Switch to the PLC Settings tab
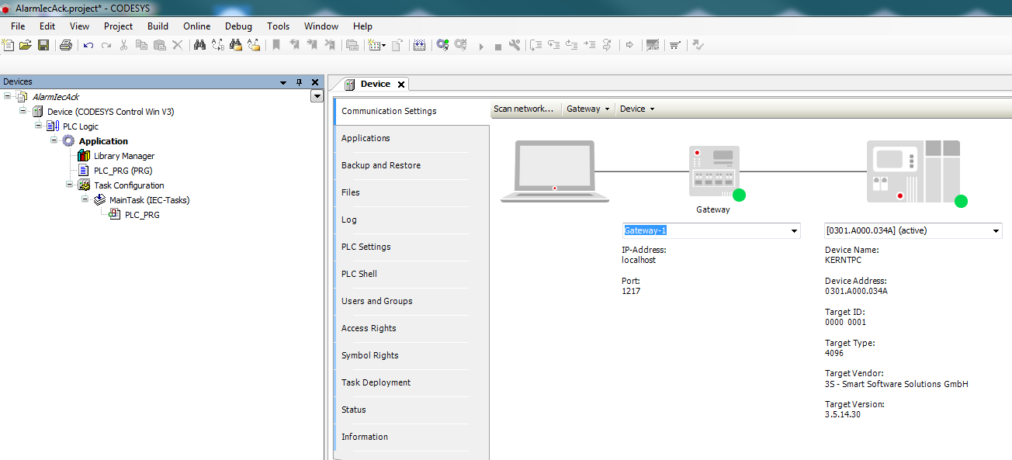This screenshot has height=460, width=1012. tap(366, 247)
